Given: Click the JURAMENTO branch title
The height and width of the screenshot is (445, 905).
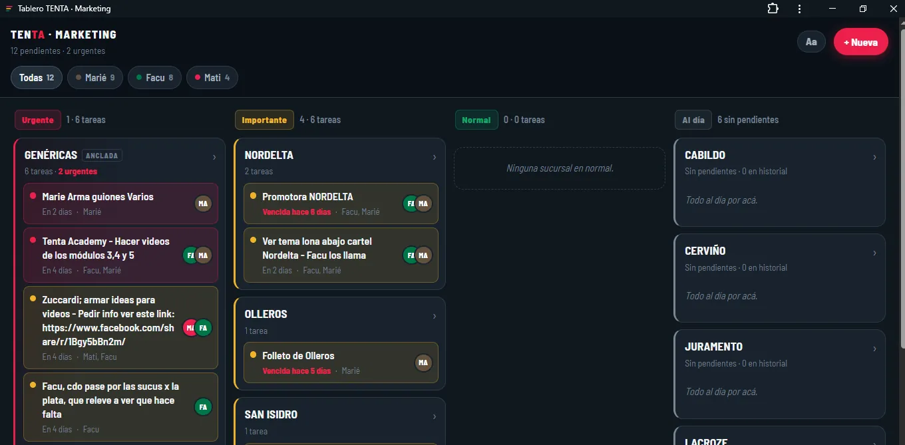Looking at the screenshot, I should [713, 347].
